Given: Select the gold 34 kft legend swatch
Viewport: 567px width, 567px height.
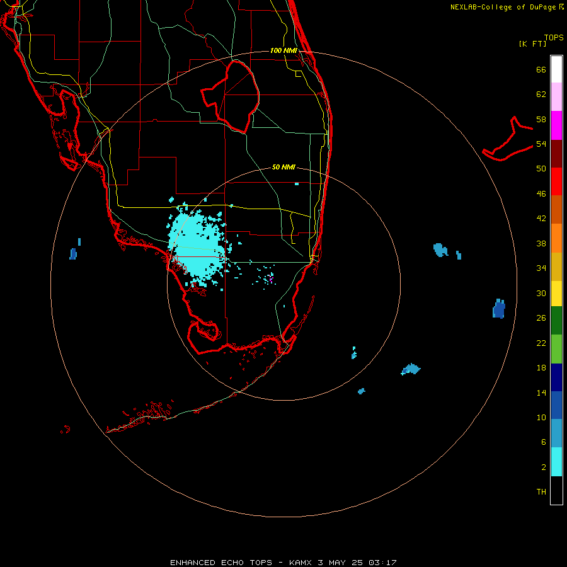Looking at the screenshot, I should pos(556,266).
